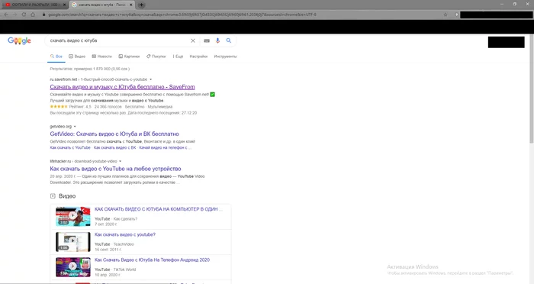
Task: Open SaveFrom result link
Action: [x=122, y=87]
